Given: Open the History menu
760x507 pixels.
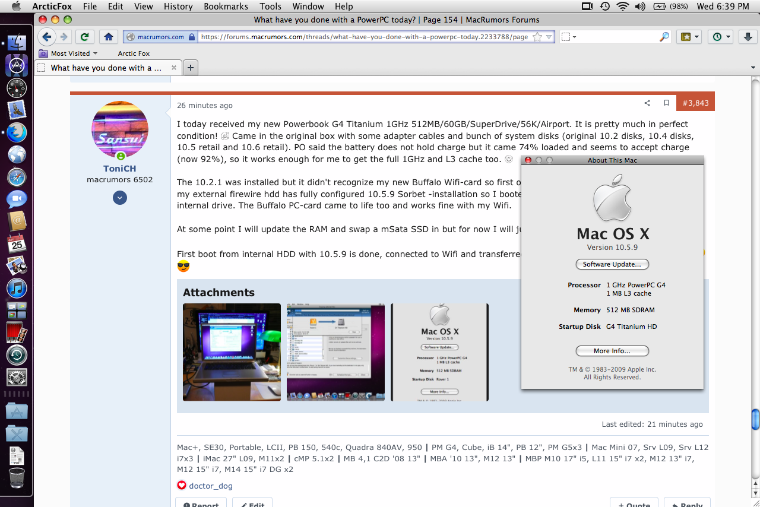Looking at the screenshot, I should pos(178,7).
